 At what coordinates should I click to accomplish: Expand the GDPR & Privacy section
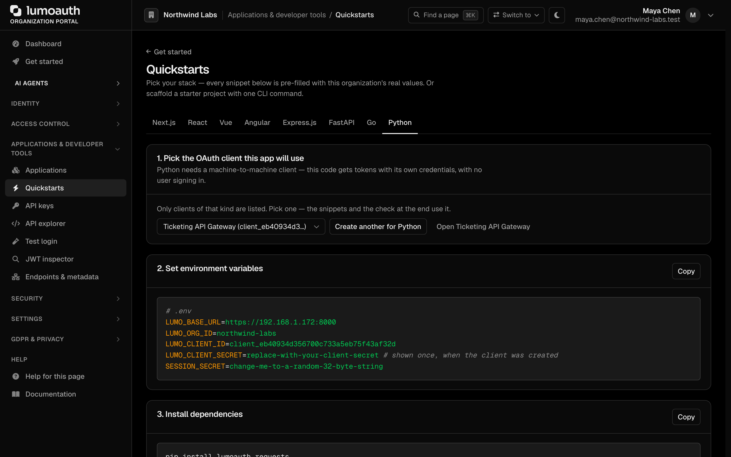(x=66, y=339)
